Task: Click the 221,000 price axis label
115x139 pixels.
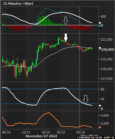Action: coord(106,39)
